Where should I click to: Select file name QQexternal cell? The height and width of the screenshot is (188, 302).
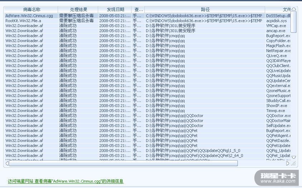(278, 86)
